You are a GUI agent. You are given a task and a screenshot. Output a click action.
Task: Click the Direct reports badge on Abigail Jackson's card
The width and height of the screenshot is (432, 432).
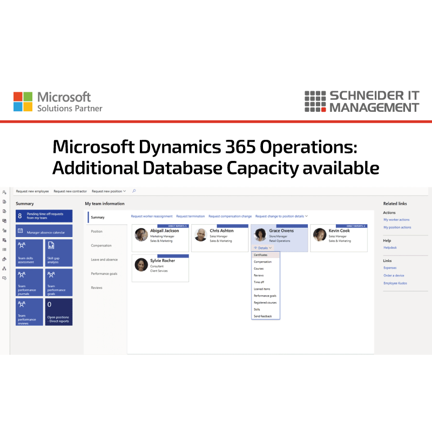click(x=173, y=226)
